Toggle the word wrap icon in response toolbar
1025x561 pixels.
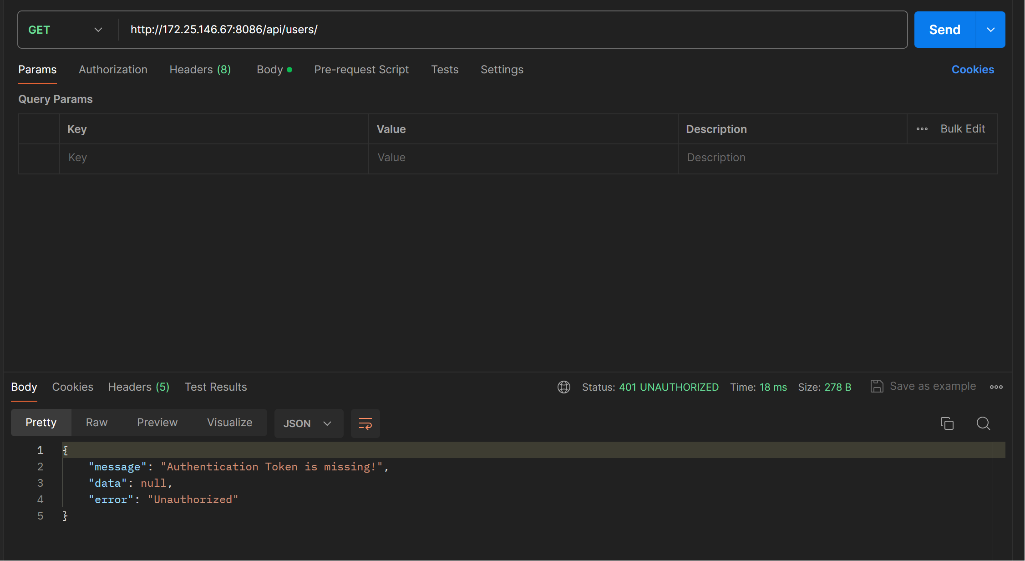(365, 423)
